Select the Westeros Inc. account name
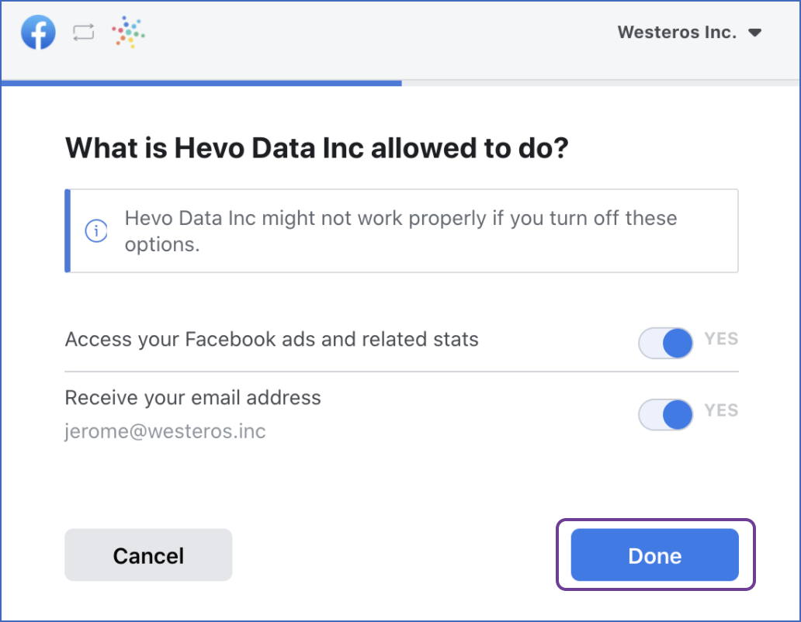The image size is (801, 622). (x=675, y=32)
